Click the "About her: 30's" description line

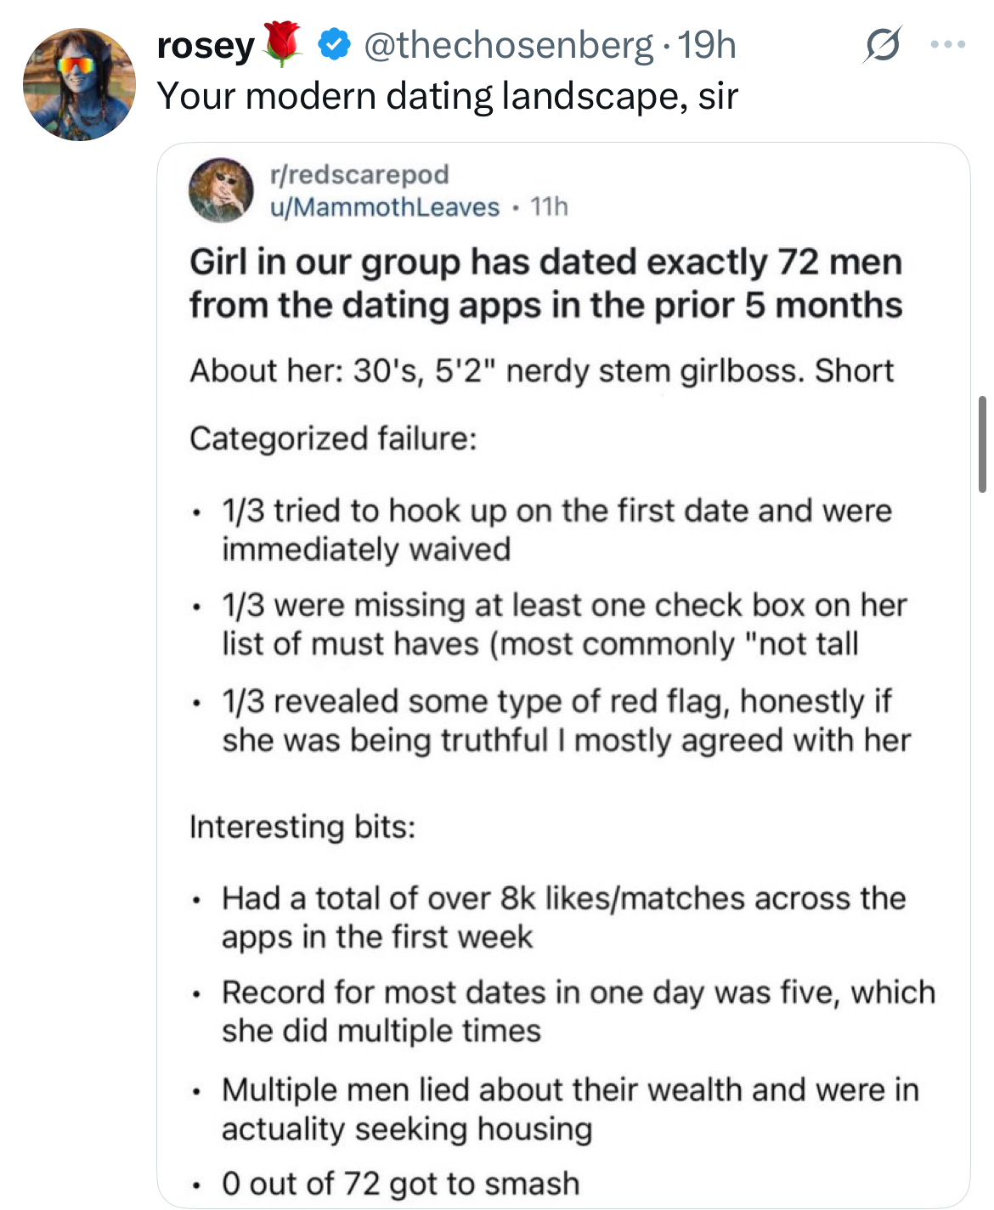[541, 370]
